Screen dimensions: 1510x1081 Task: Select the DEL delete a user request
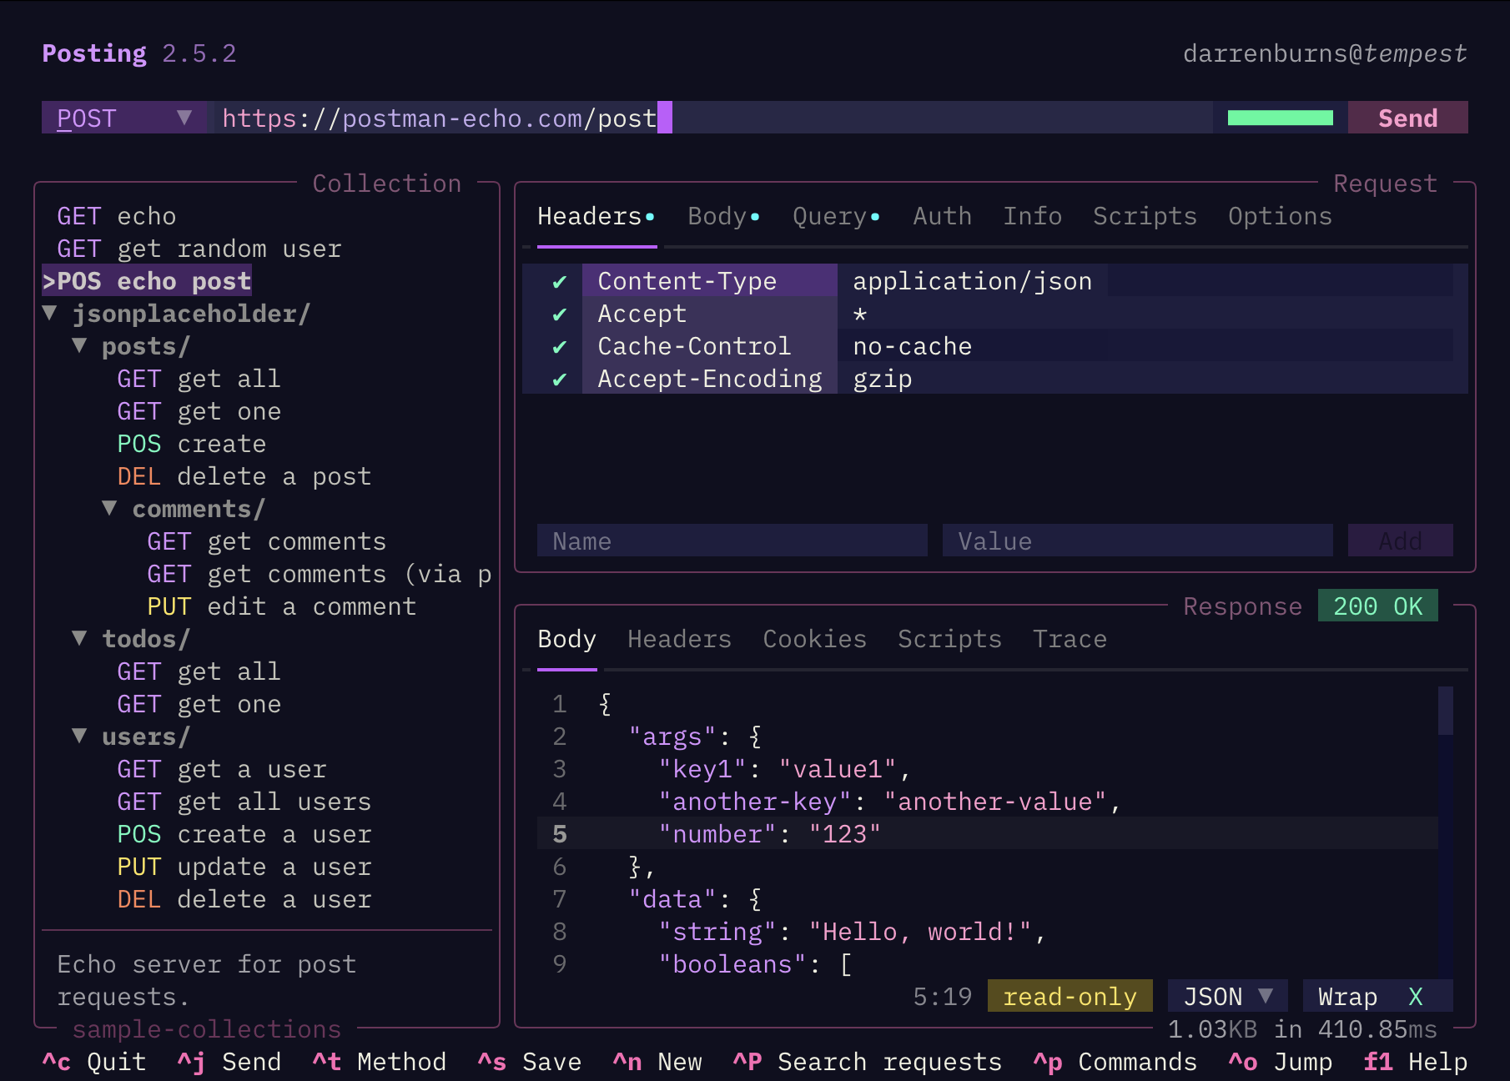click(x=244, y=900)
